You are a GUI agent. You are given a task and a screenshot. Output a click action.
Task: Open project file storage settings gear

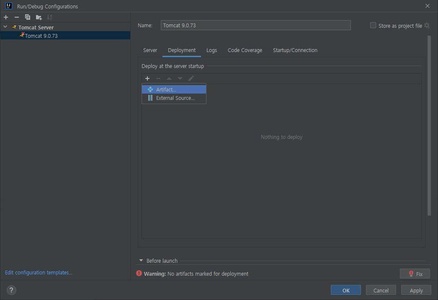coord(427,26)
